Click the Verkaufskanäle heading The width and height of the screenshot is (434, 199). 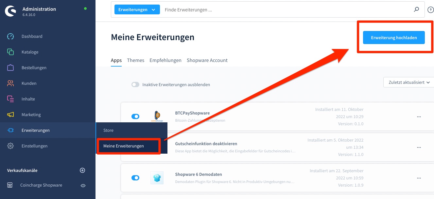(22, 170)
